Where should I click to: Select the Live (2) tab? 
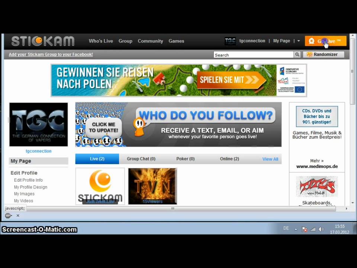pyautogui.click(x=97, y=159)
